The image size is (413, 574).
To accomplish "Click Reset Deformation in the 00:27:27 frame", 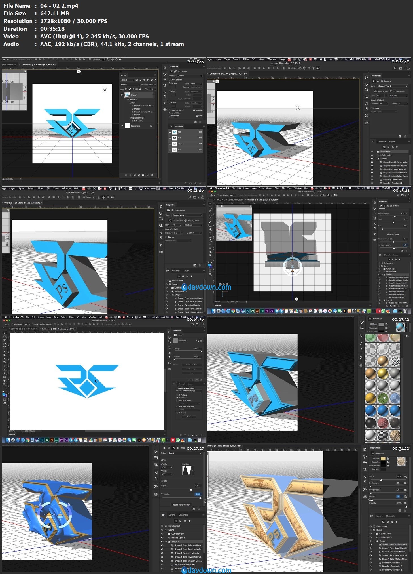I will coord(181,505).
